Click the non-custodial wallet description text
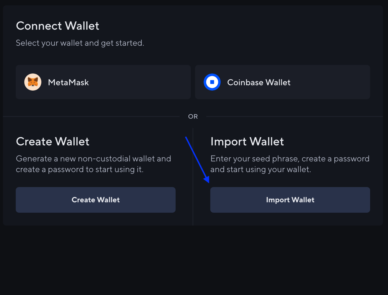Viewport: 388px width, 295px height. pos(93,164)
